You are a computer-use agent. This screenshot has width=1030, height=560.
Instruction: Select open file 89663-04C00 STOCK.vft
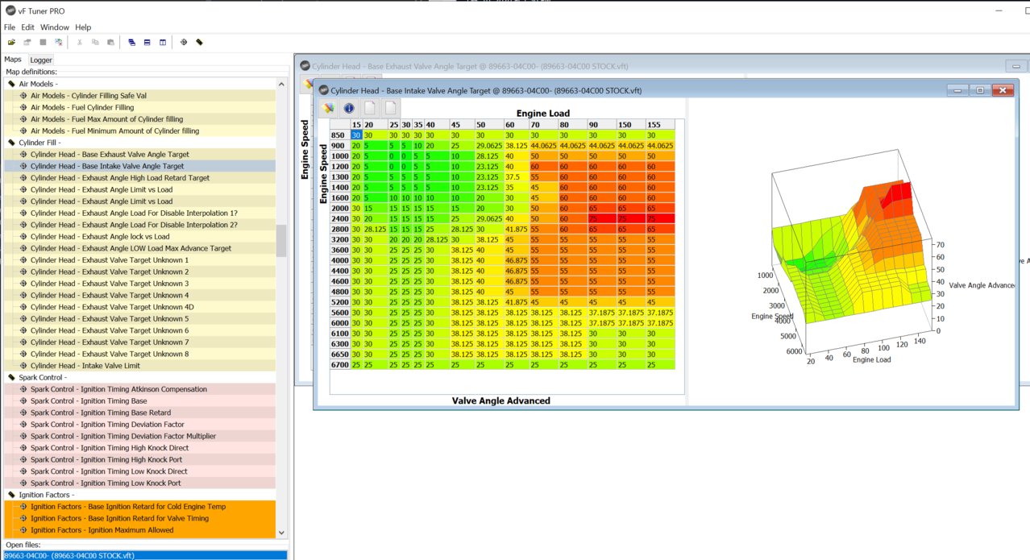pyautogui.click(x=145, y=555)
